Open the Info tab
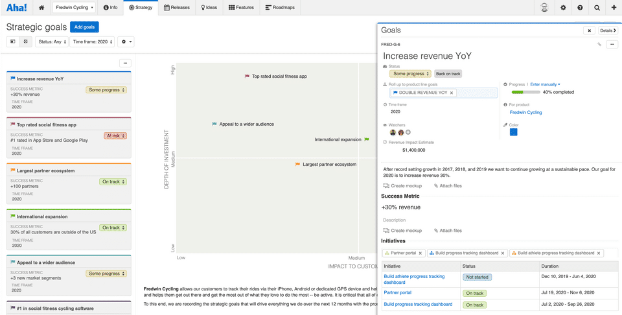The height and width of the screenshot is (315, 622). [110, 8]
